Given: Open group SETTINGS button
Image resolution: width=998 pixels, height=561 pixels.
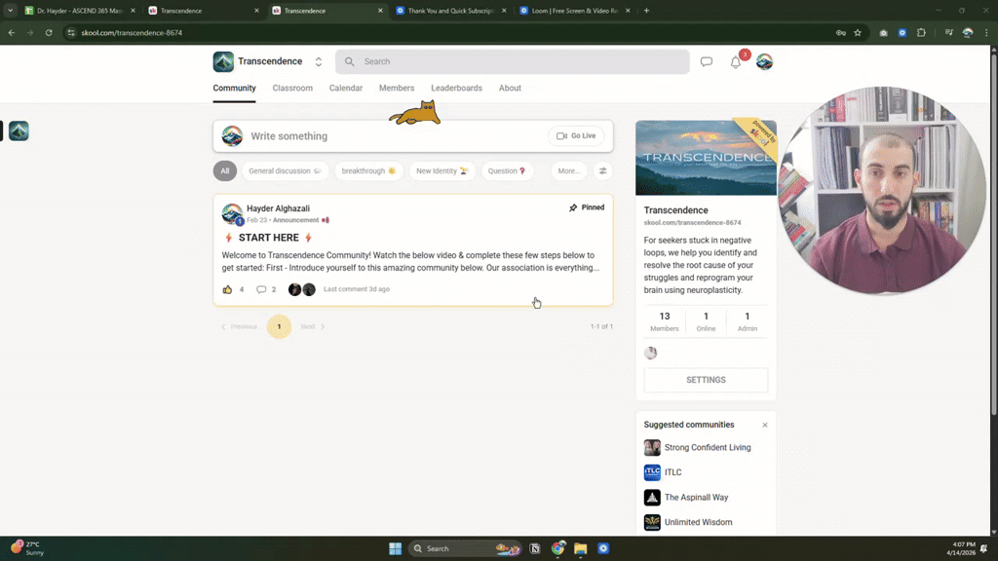Looking at the screenshot, I should point(706,380).
